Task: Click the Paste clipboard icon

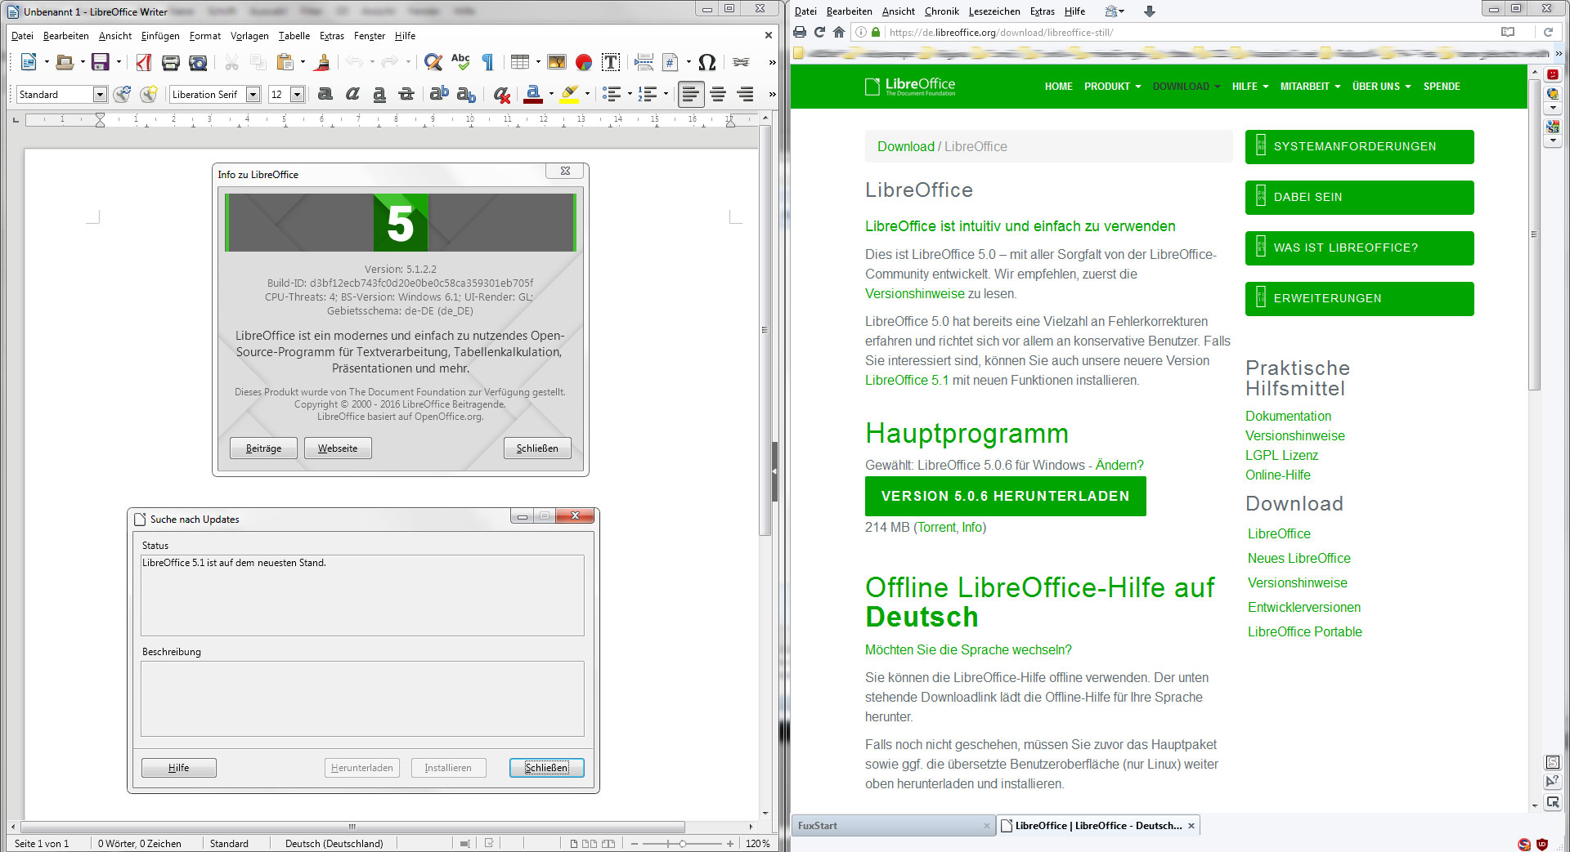Action: 285,62
